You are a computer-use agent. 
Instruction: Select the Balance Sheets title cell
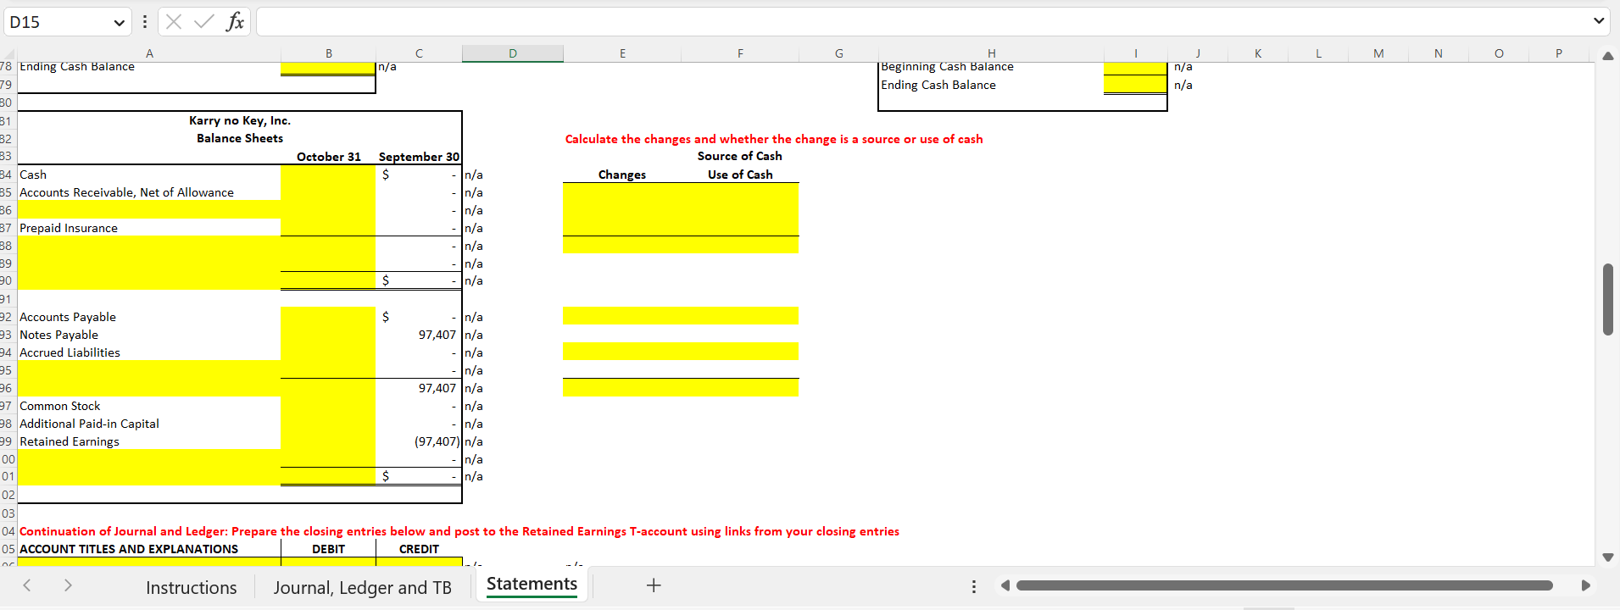click(240, 138)
